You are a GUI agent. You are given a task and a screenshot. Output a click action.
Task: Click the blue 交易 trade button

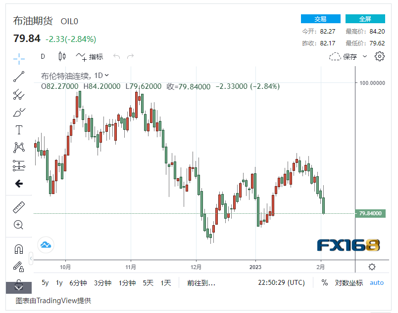[321, 19]
